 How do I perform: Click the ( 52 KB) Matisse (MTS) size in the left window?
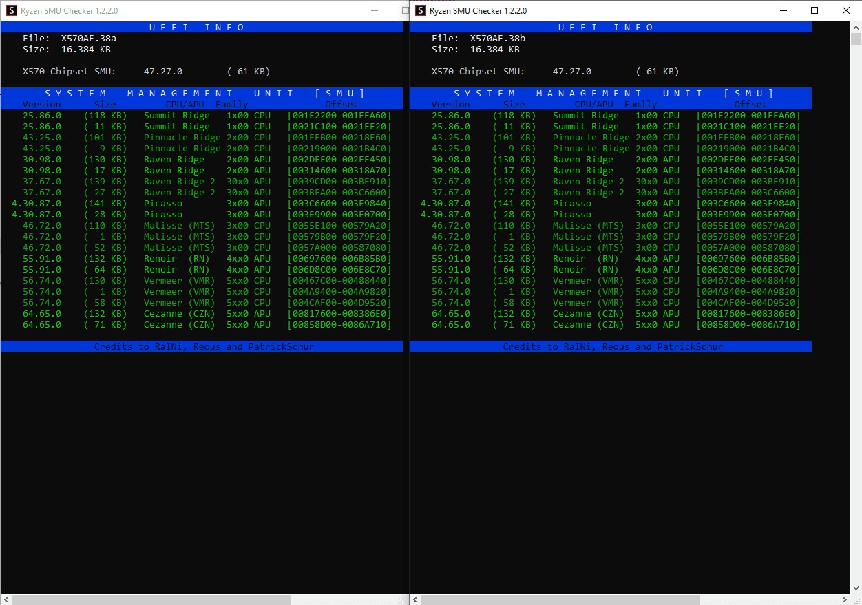[x=105, y=248]
